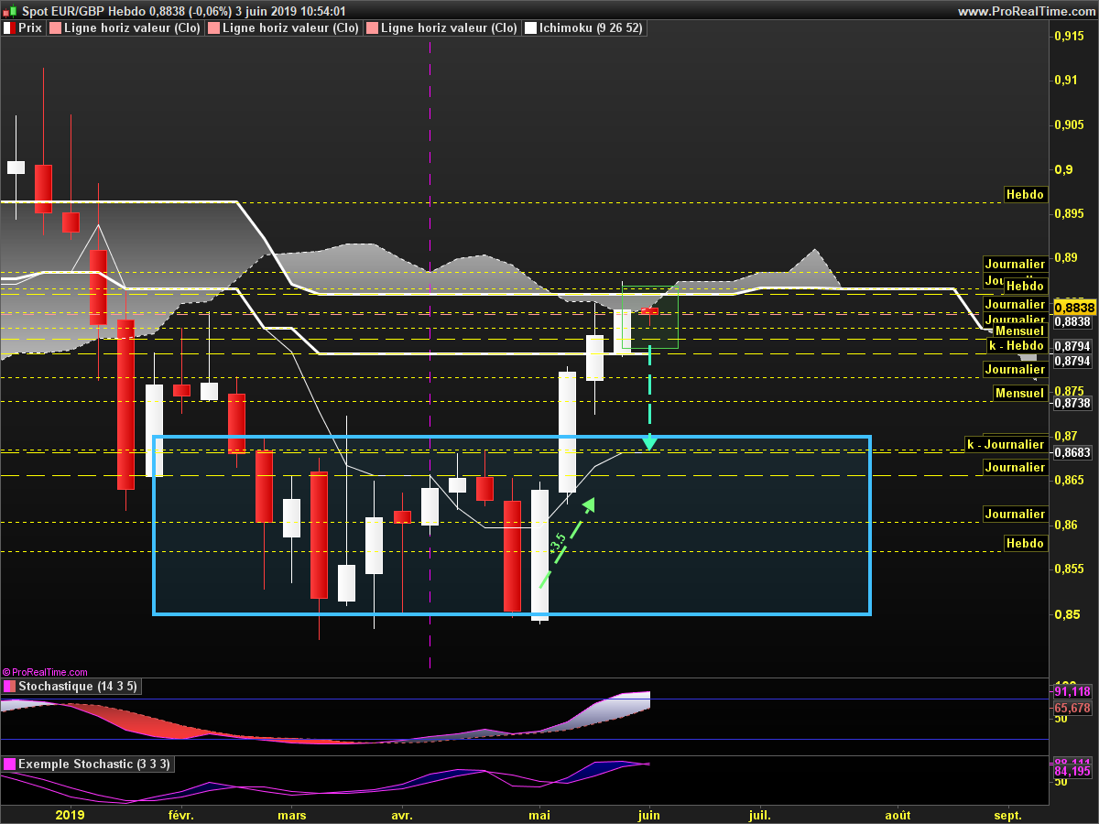Select the Mensuel label next to 0,8738

1019,393
